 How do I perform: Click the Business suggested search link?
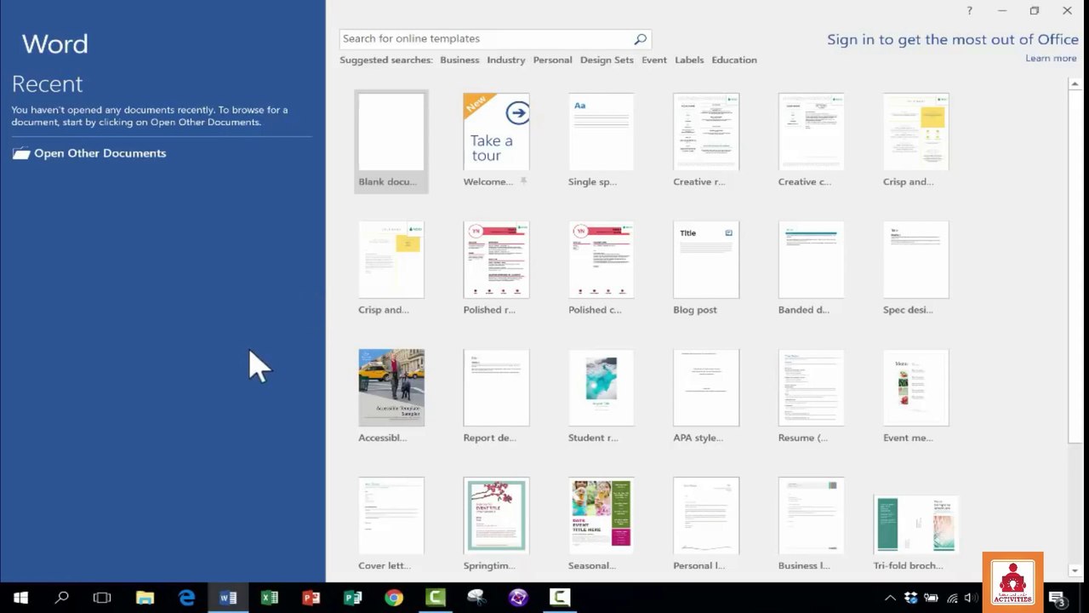(x=459, y=60)
